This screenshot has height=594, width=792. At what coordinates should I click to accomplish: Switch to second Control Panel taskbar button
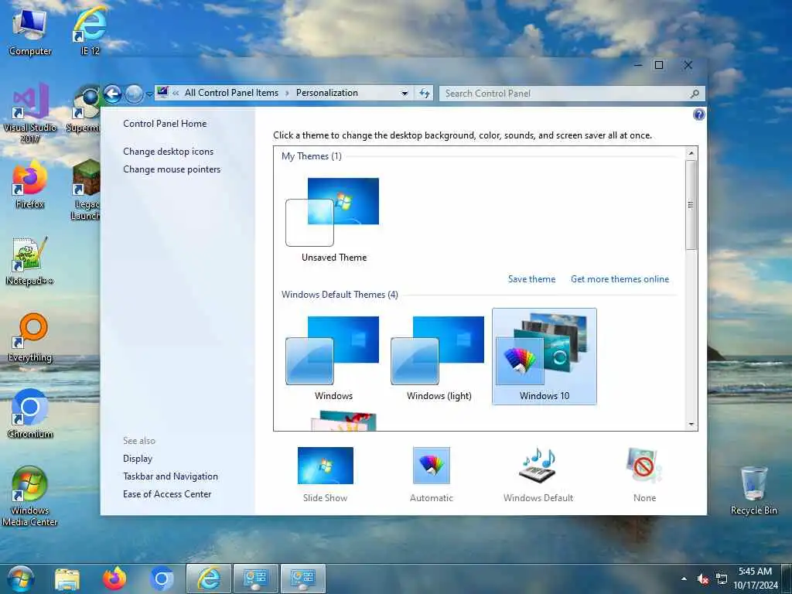303,579
